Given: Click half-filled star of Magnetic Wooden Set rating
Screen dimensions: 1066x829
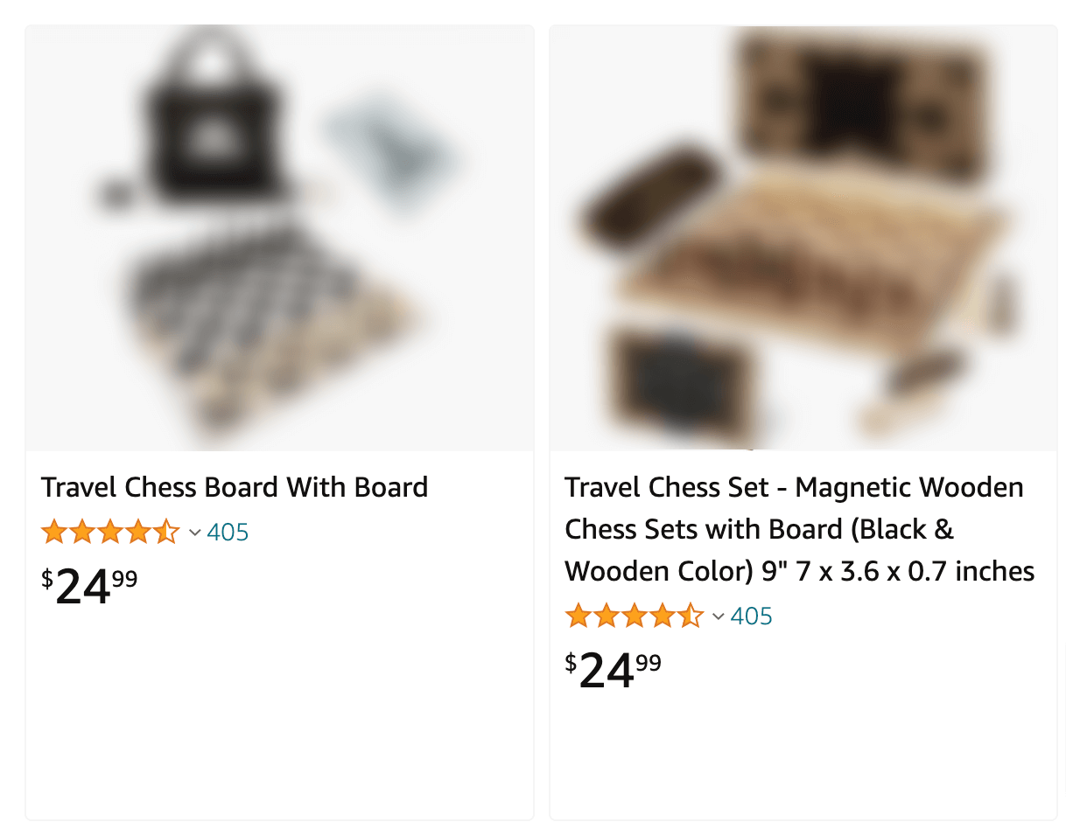Looking at the screenshot, I should click(x=690, y=616).
